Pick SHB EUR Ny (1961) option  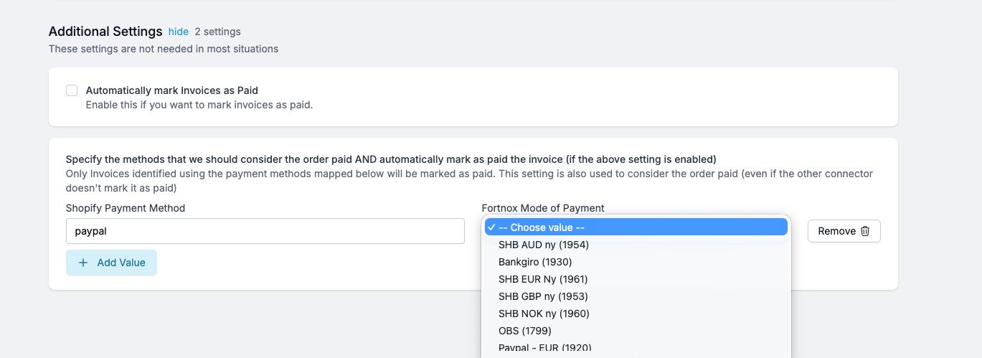[543, 279]
